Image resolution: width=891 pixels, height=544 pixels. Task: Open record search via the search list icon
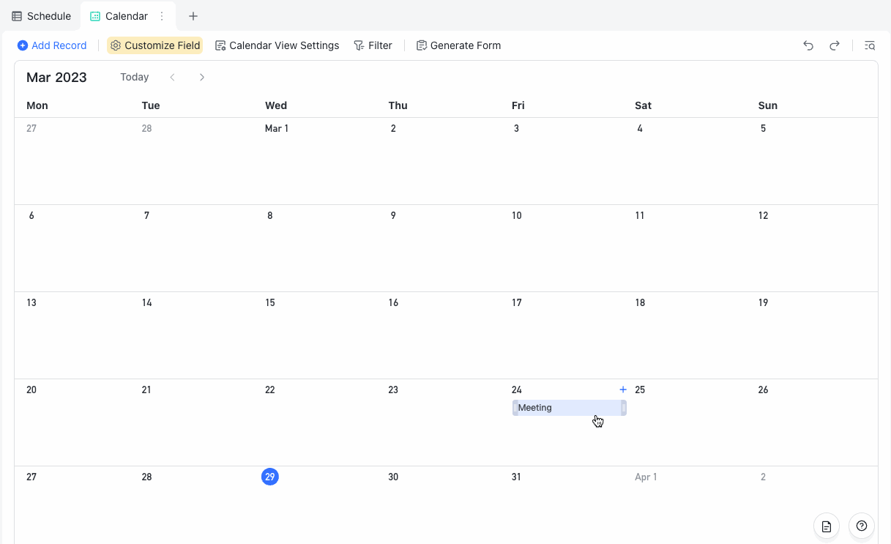coord(869,45)
